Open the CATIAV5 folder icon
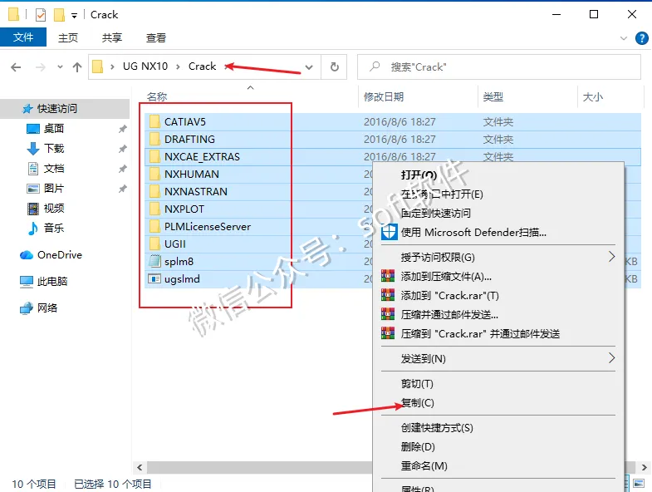The width and height of the screenshot is (652, 492). (154, 121)
